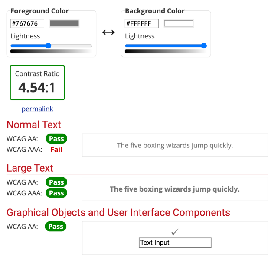Open the background color swatch picker

pos(179,23)
